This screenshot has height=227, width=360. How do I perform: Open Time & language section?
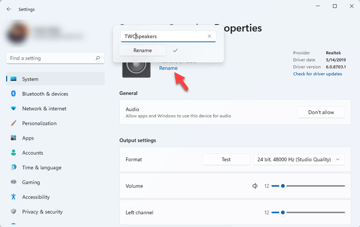[41, 168]
